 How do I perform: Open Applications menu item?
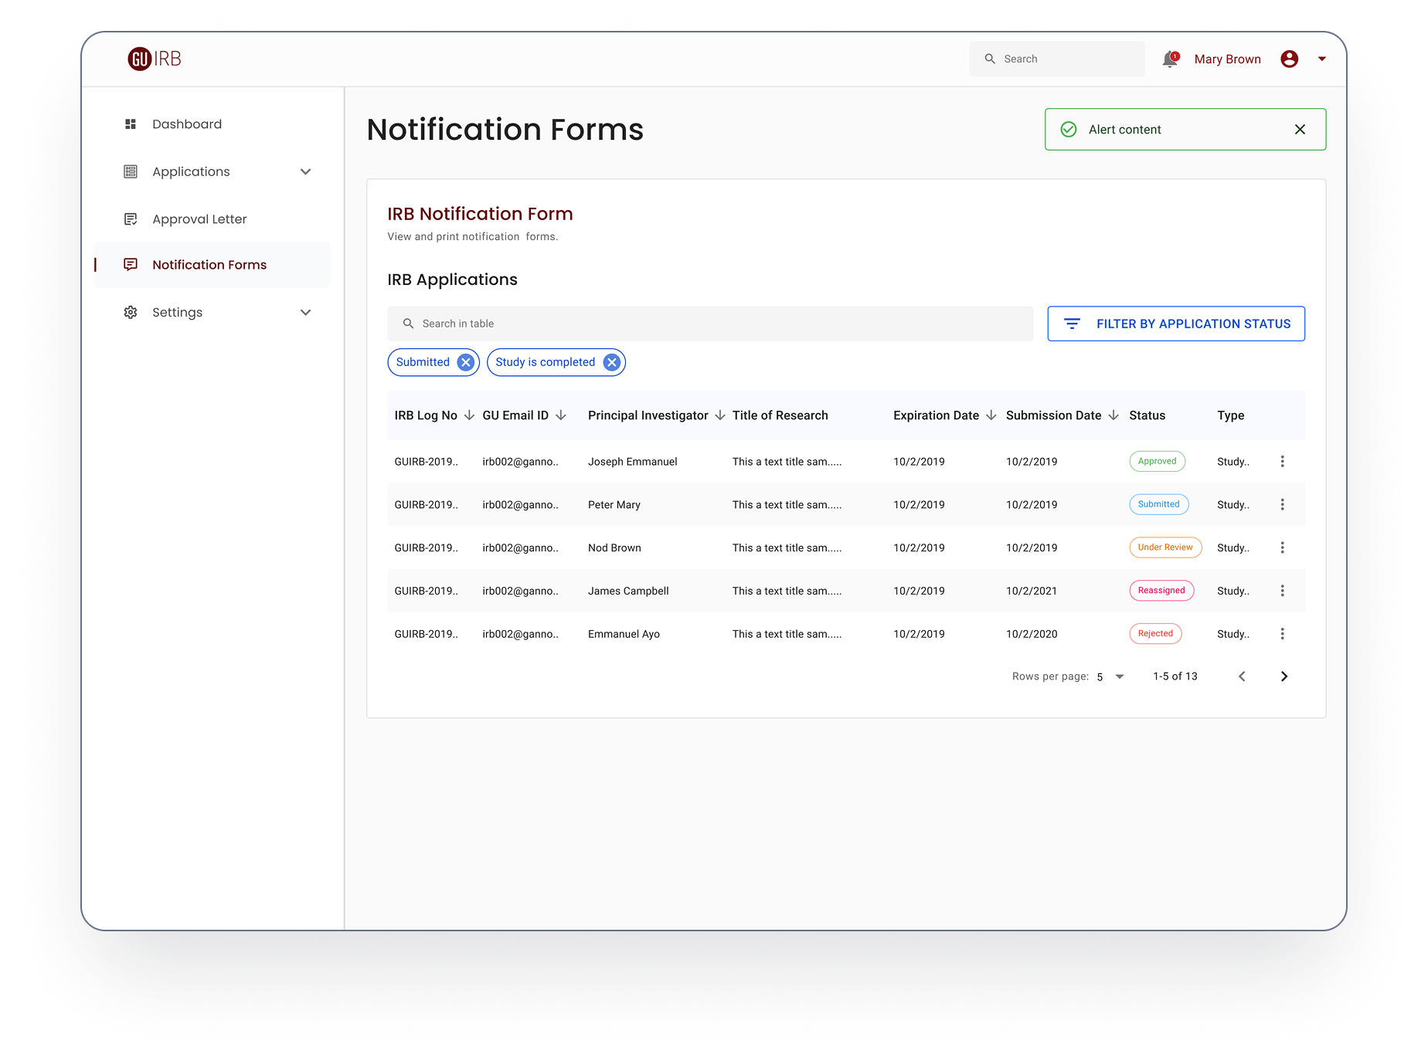click(191, 171)
